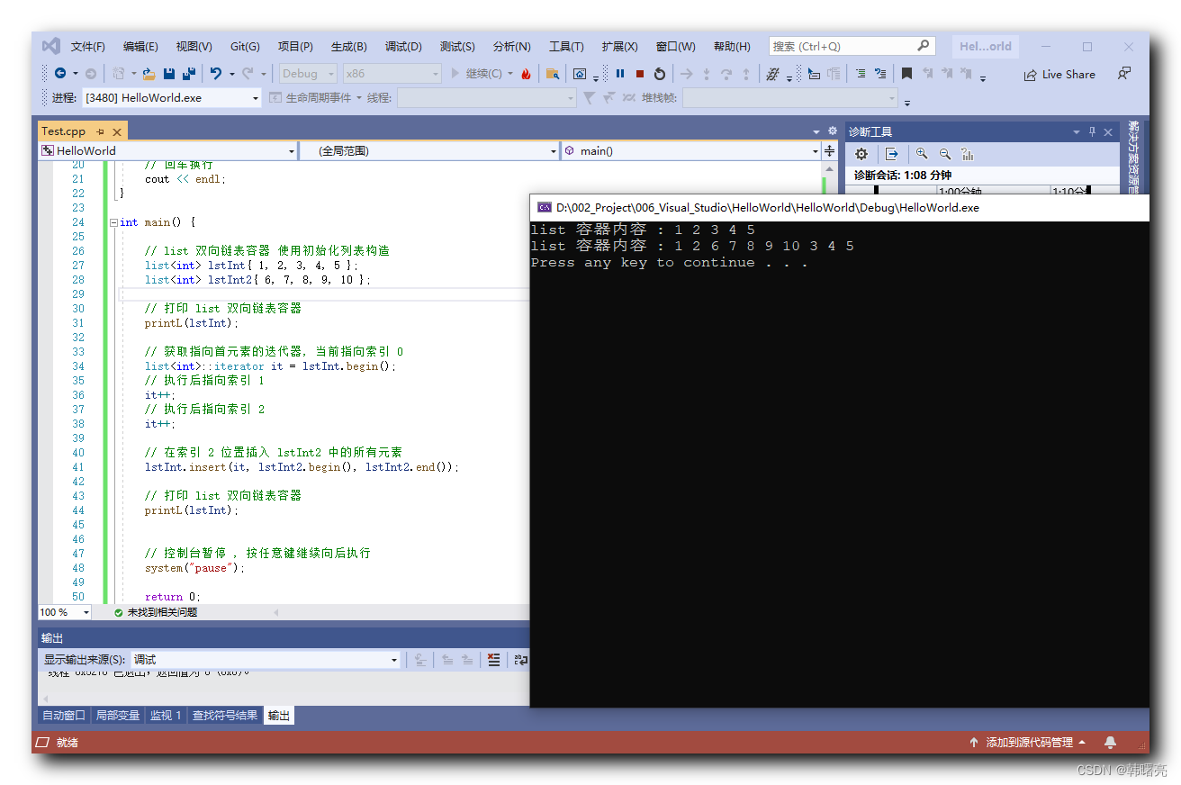The height and width of the screenshot is (785, 1181).
Task: Click the Save All double-disk icon
Action: 189,74
